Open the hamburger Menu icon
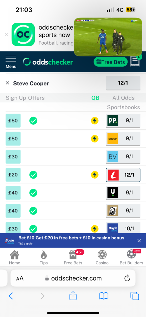Screen dimensions: 146x317 [11, 62]
